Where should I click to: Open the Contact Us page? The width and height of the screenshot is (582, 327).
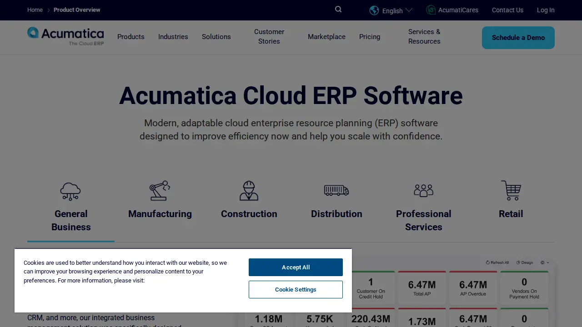coord(507,10)
